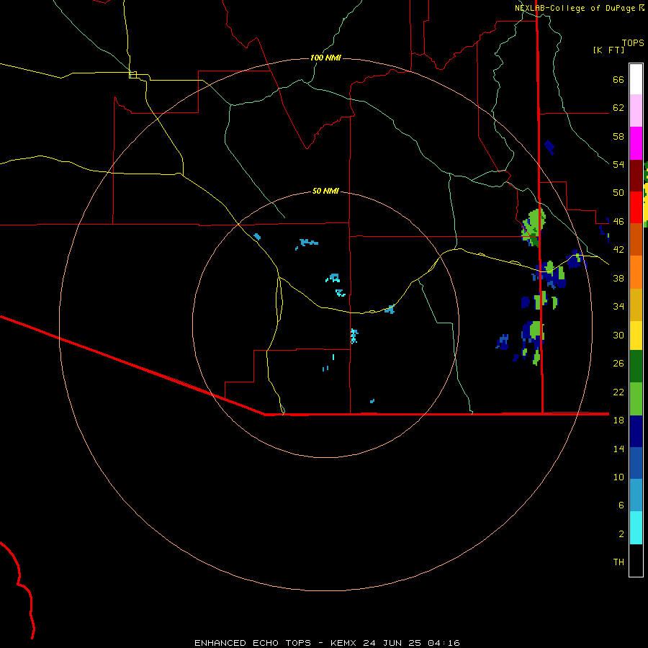648x648 pixels.
Task: Click the gold legend swatch near 34
Action: (x=636, y=305)
